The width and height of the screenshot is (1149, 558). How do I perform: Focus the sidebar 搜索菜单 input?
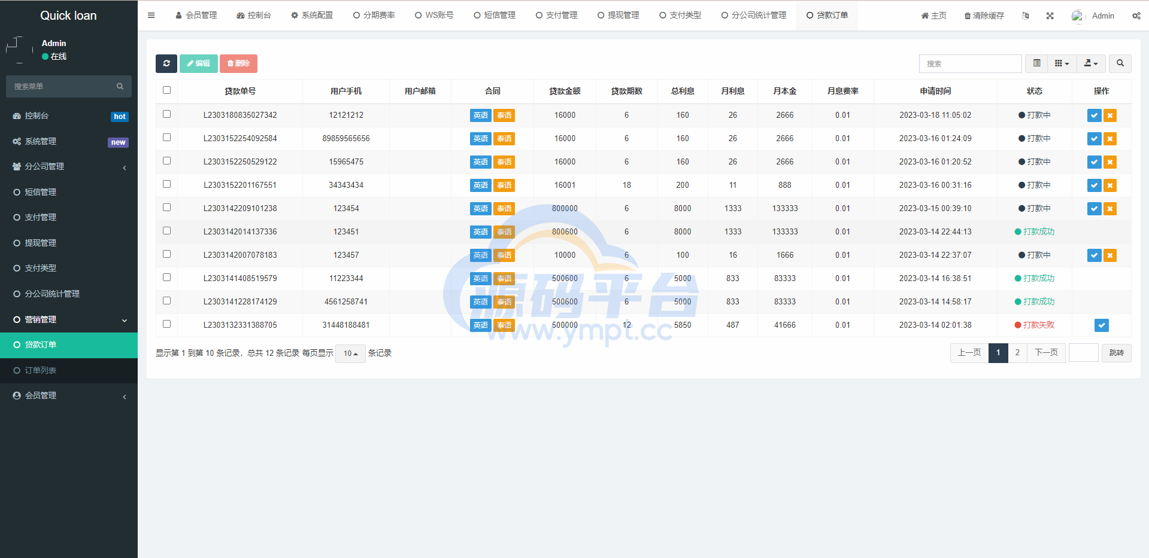pos(60,86)
